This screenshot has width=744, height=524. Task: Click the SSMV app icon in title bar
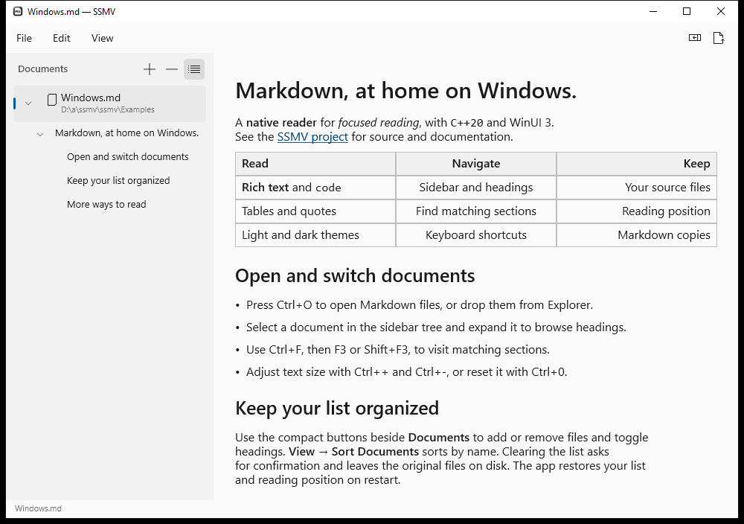[18, 11]
